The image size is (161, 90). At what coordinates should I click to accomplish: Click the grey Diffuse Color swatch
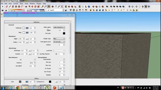tap(20, 82)
